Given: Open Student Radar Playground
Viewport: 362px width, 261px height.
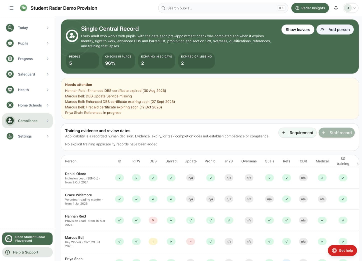Looking at the screenshot, I should (x=28, y=239).
